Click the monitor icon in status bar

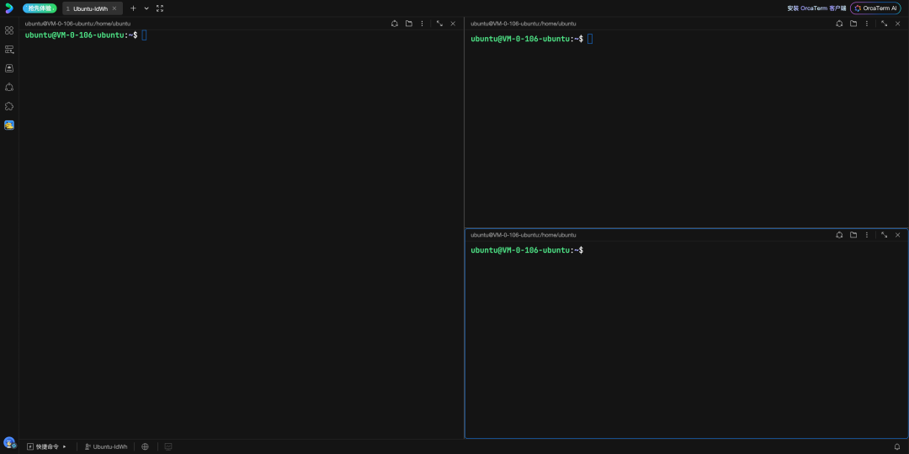(168, 446)
